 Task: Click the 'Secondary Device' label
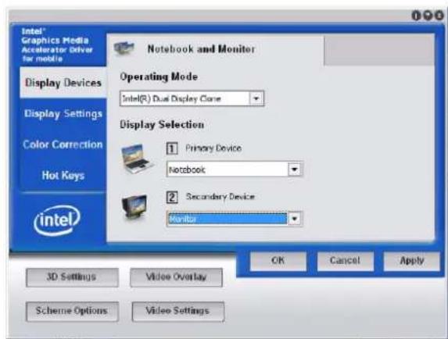coord(220,197)
